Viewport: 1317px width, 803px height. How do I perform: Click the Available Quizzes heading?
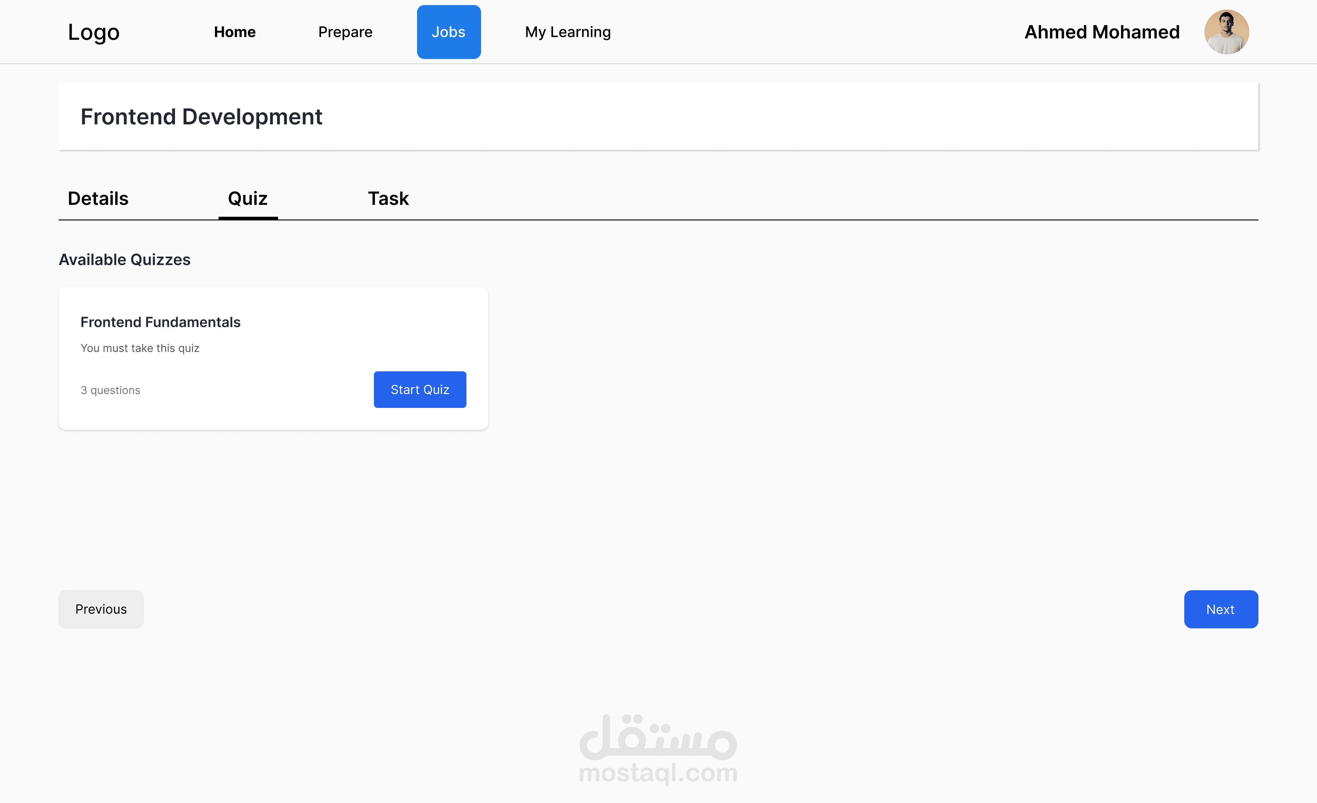(x=125, y=260)
